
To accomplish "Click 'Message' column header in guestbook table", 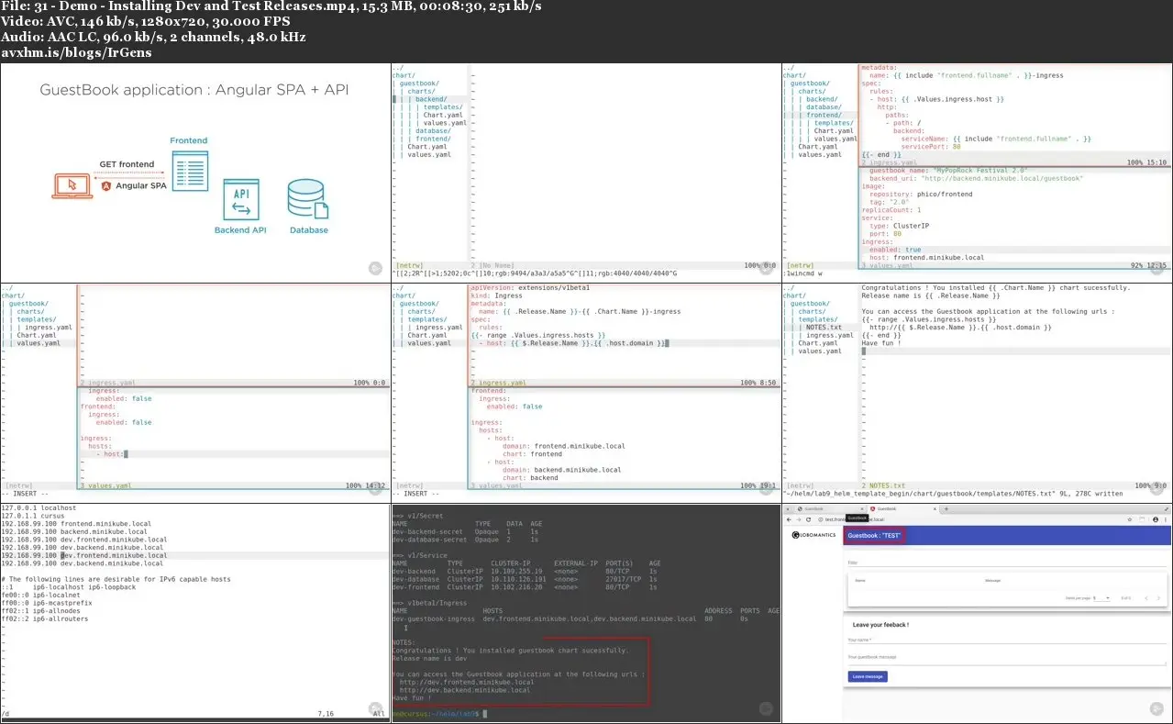I will click(993, 581).
